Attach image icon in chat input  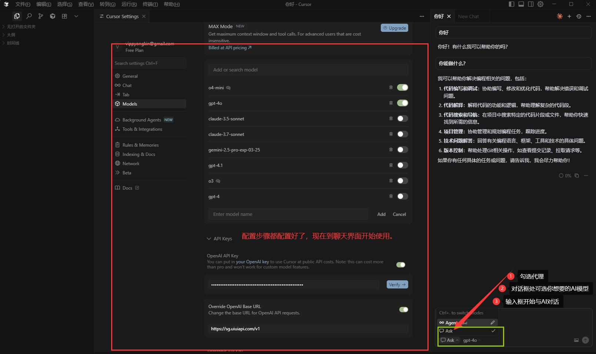(576, 340)
